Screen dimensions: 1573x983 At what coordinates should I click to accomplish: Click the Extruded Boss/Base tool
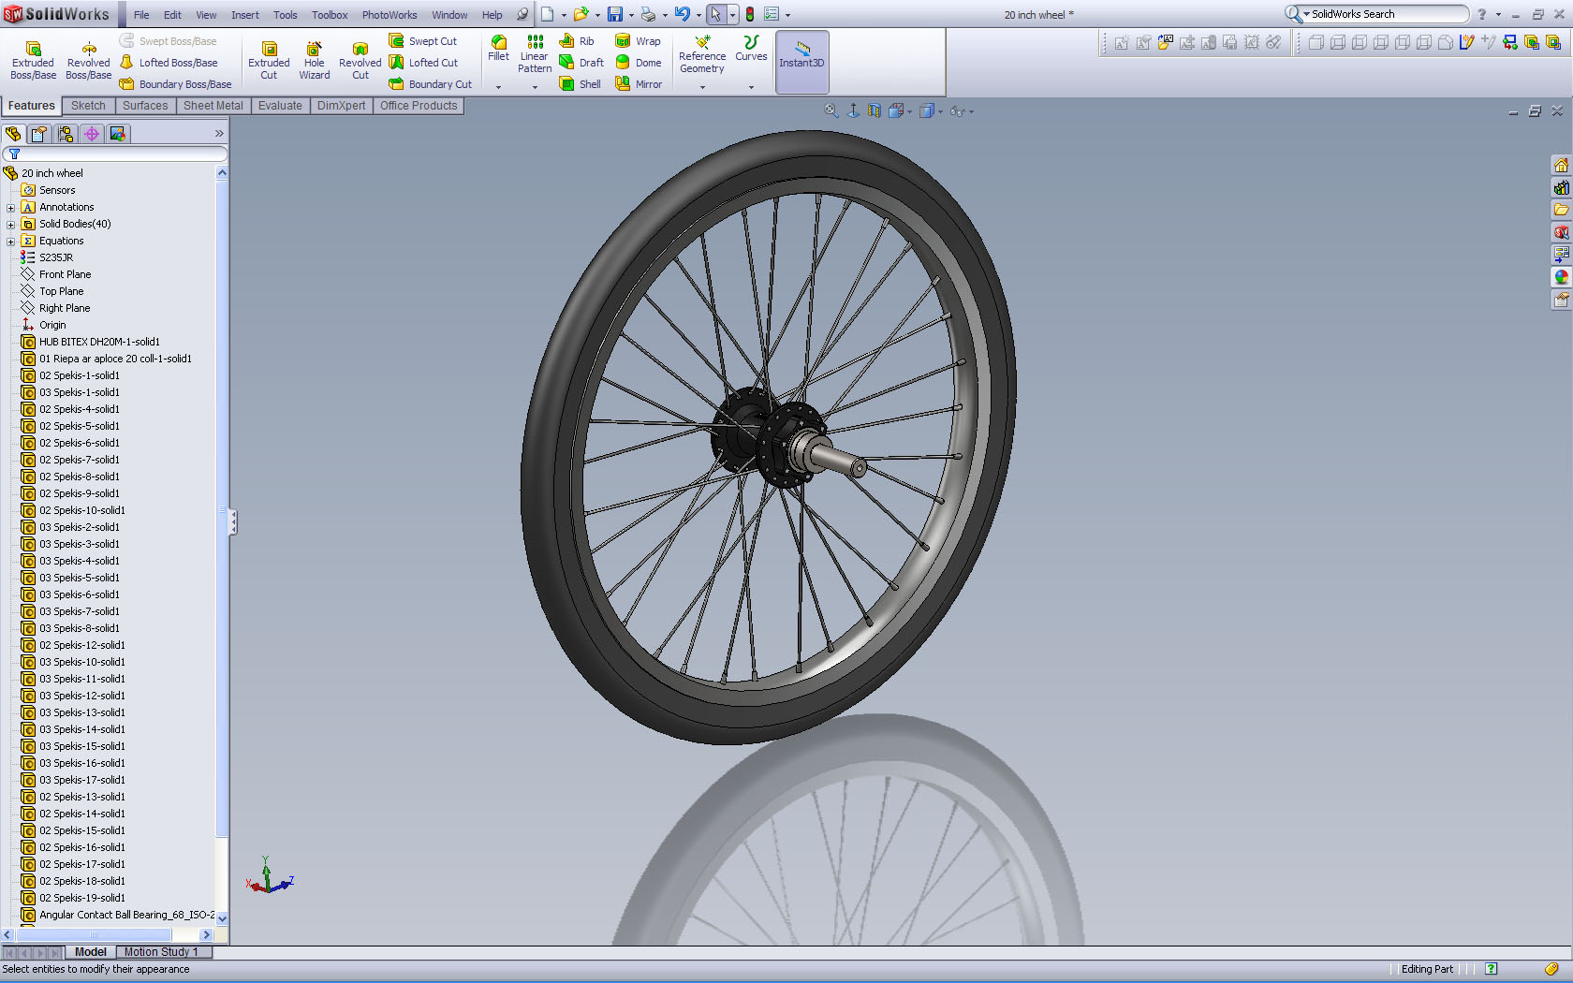(x=33, y=61)
